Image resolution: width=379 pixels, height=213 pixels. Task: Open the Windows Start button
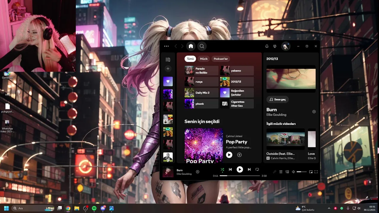tap(6, 208)
